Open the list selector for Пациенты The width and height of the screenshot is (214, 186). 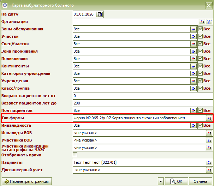(x=209, y=162)
